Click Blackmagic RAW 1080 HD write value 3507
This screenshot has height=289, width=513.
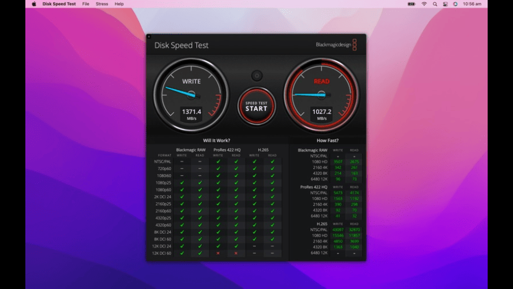338,162
